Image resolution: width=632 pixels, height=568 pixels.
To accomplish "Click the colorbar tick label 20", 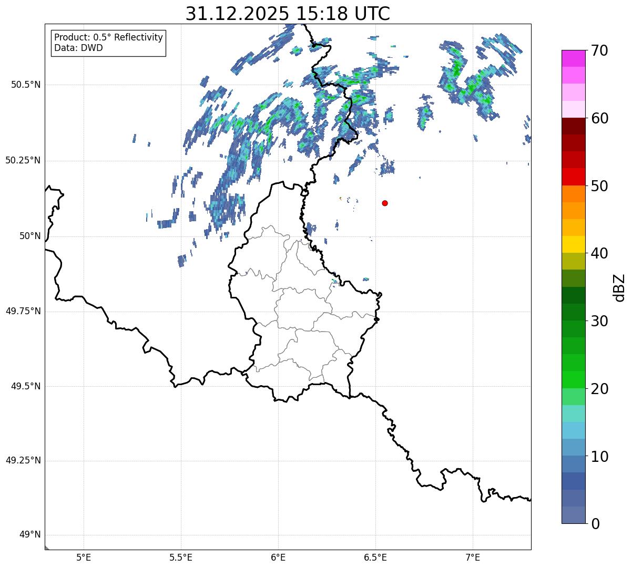I will point(599,389).
